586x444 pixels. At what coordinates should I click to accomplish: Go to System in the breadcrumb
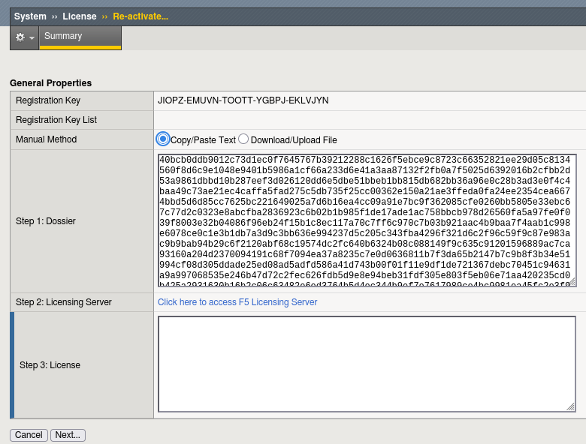[x=30, y=16]
